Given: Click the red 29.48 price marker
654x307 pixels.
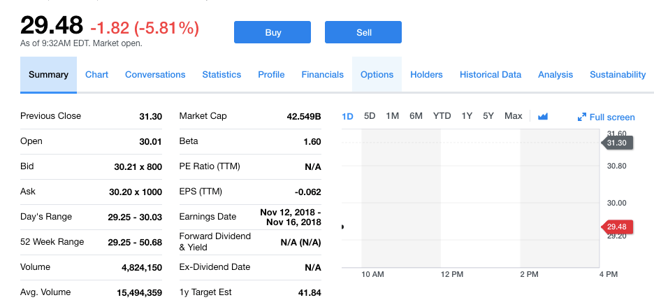Looking at the screenshot, I should [x=618, y=227].
